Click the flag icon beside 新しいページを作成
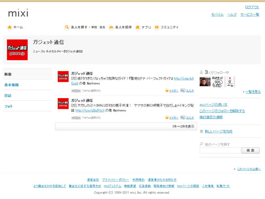 pos(201,132)
